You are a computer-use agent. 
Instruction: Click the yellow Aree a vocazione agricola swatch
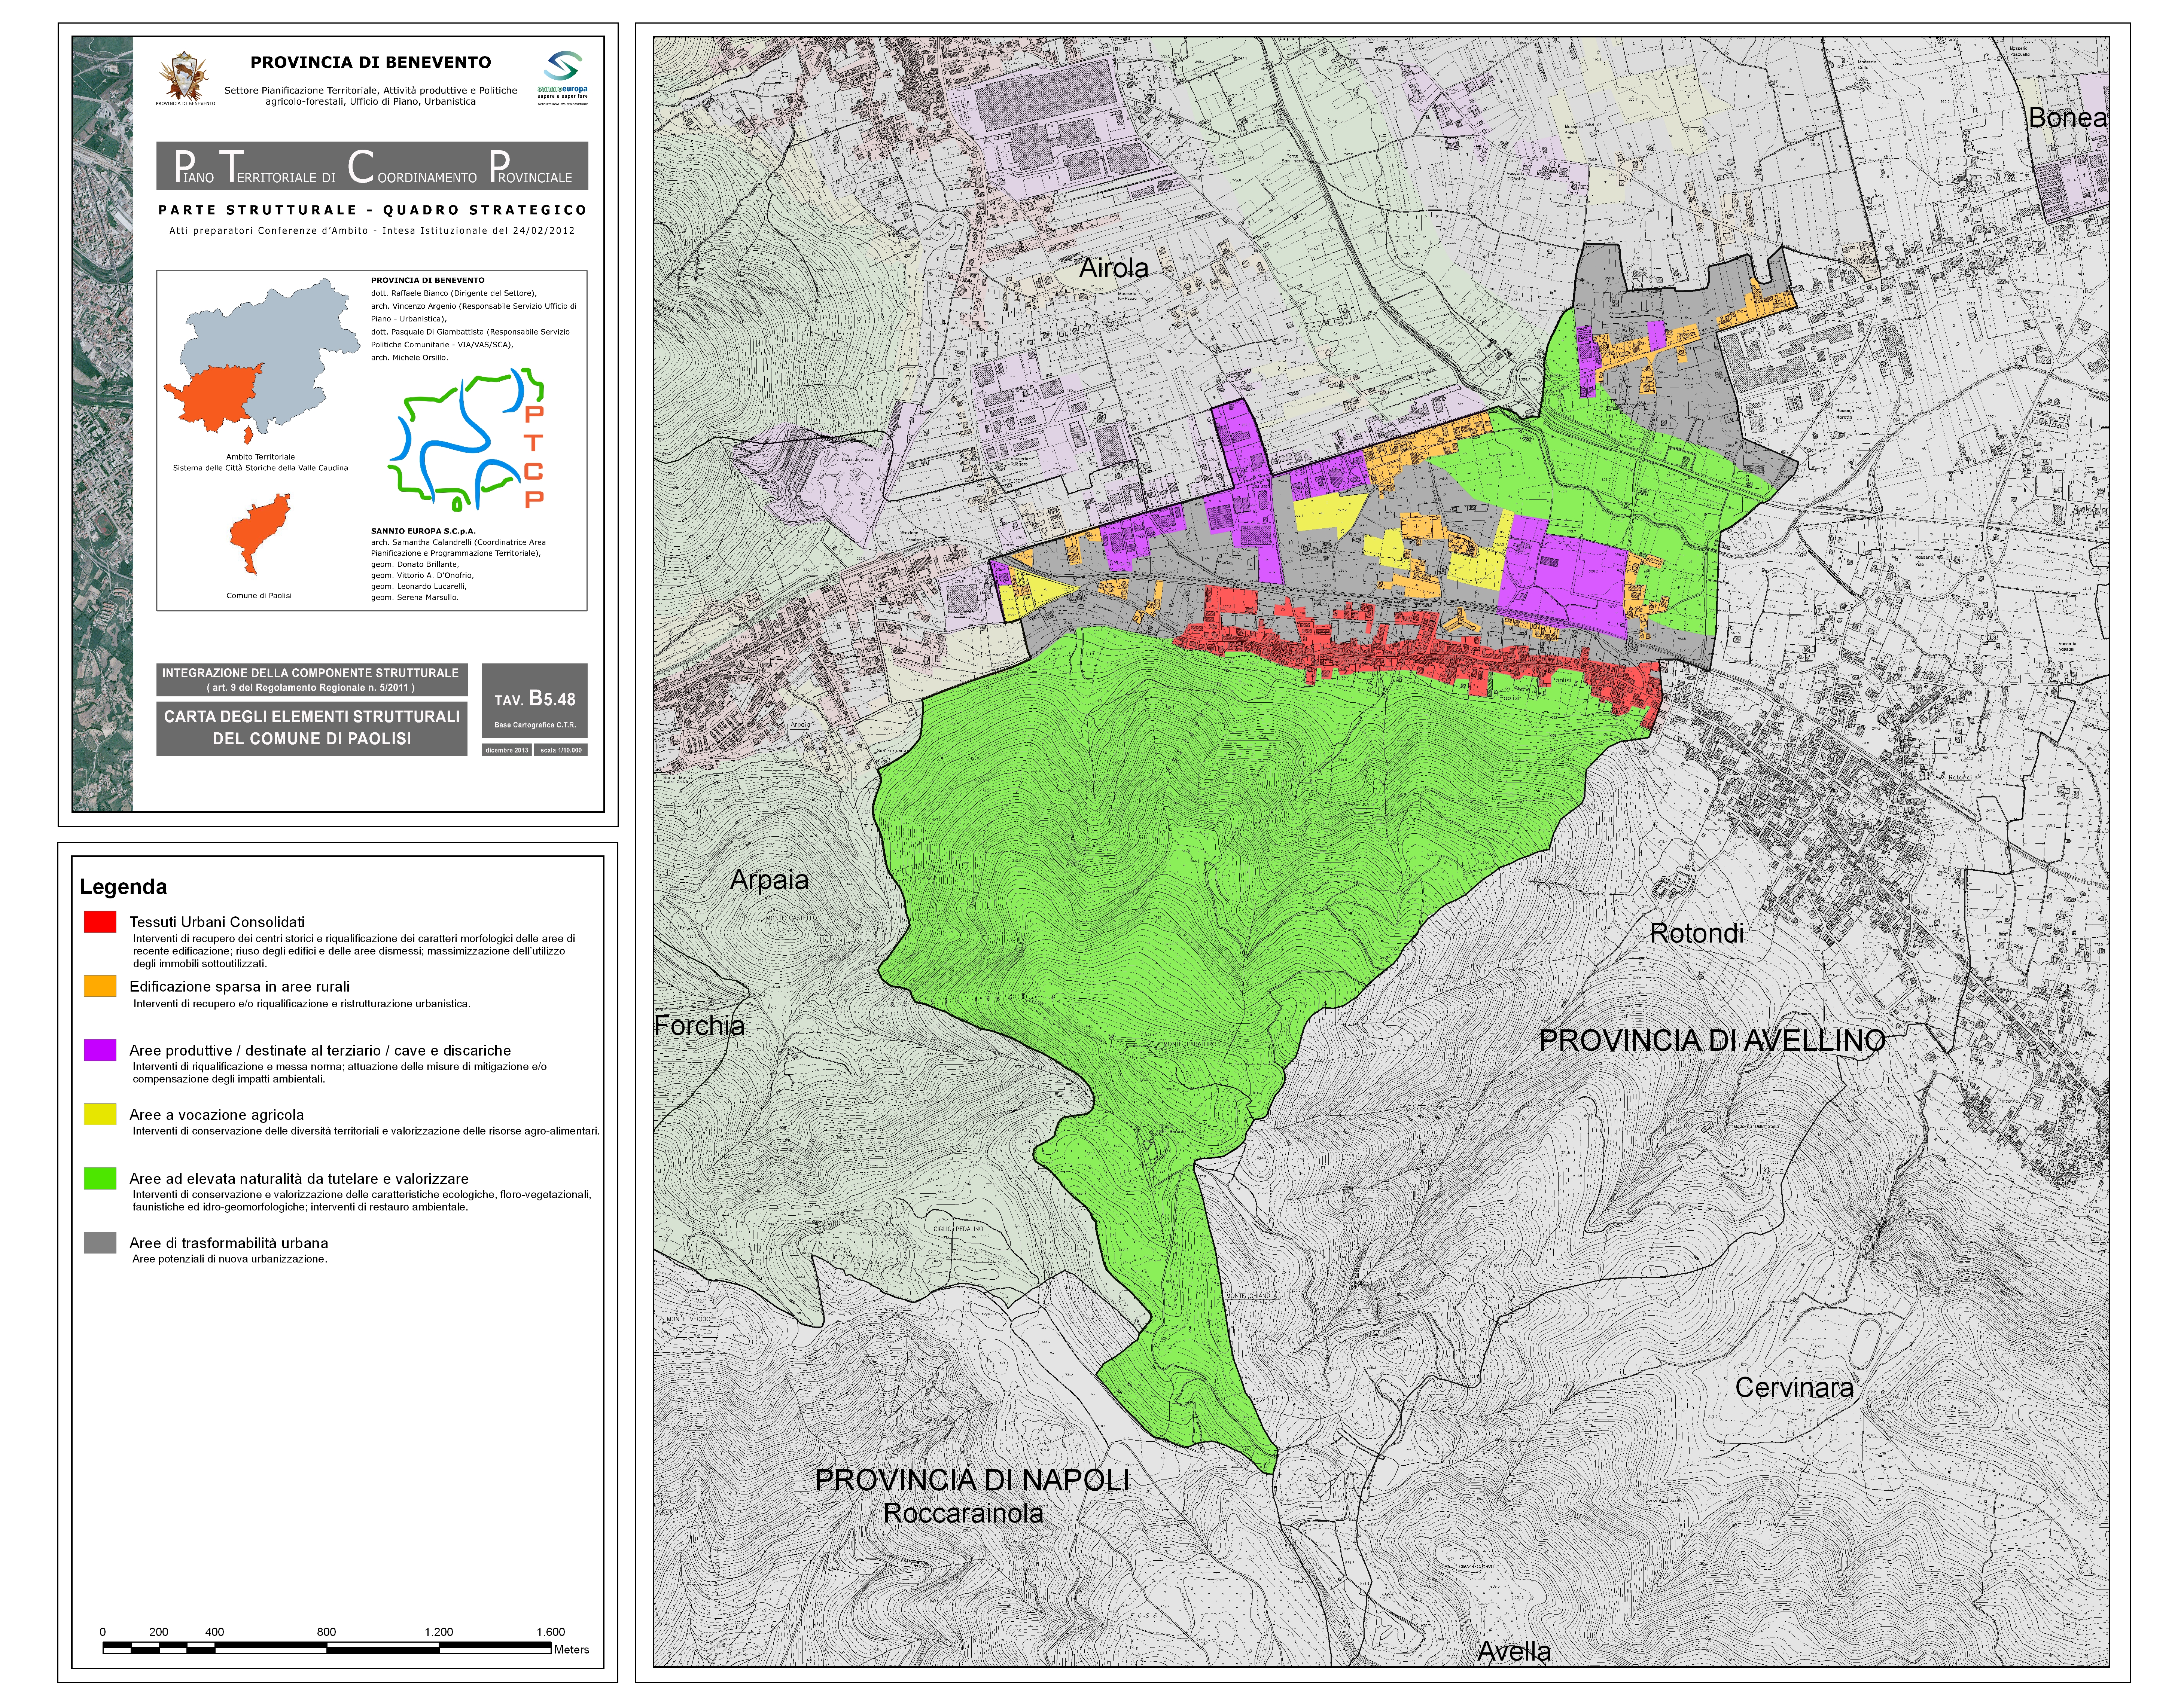[x=100, y=1114]
